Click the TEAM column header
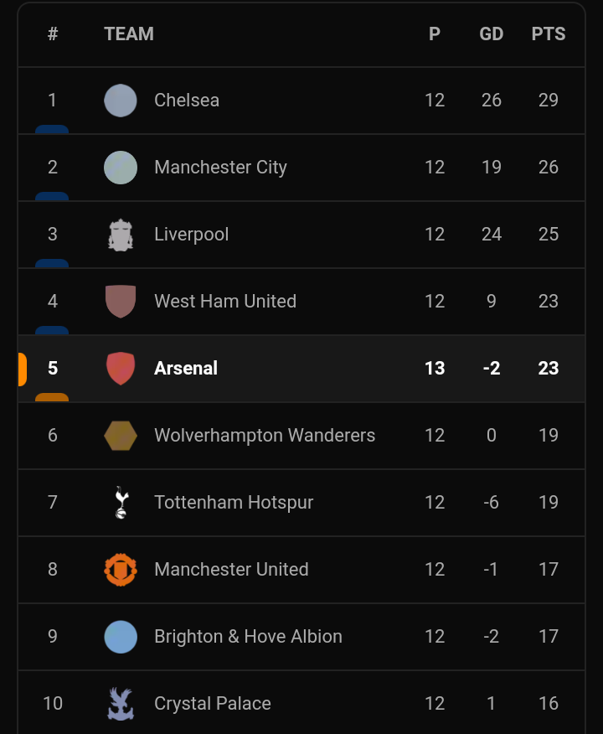 (129, 34)
